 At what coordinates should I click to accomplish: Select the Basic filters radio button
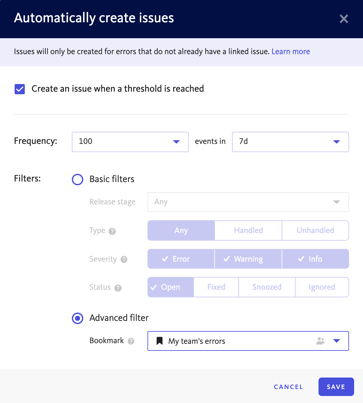[78, 180]
